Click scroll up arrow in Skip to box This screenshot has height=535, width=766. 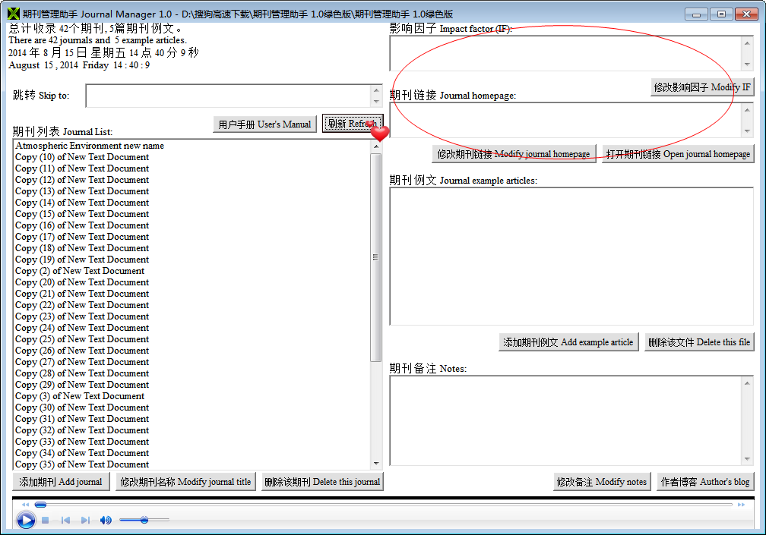pos(376,90)
